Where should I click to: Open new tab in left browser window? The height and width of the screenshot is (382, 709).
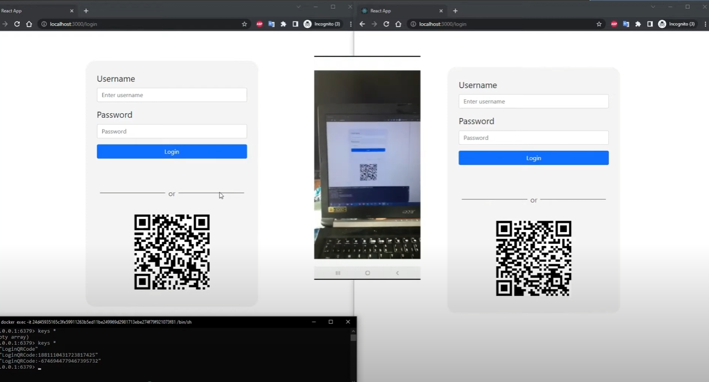click(x=86, y=11)
